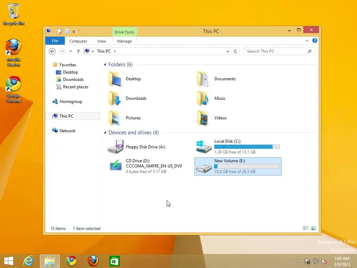The width and height of the screenshot is (357, 268).
Task: Show hidden tray icons arrow
Action: coord(299,261)
